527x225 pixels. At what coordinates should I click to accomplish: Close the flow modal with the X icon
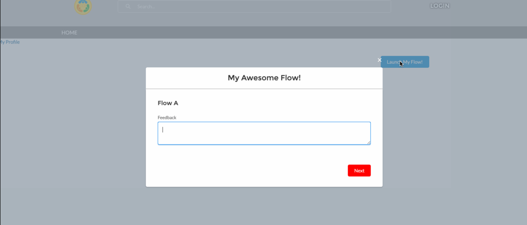point(379,60)
